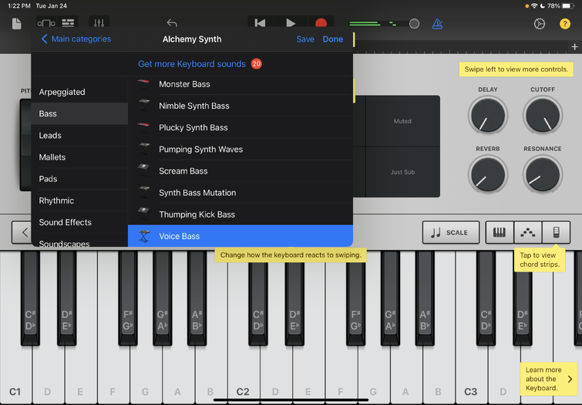The image size is (582, 405).
Task: Open song settings gear icon
Action: click(x=540, y=24)
